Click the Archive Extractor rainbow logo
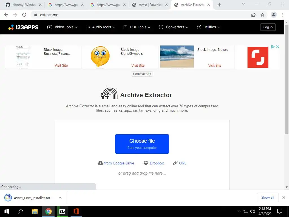 click(x=109, y=93)
